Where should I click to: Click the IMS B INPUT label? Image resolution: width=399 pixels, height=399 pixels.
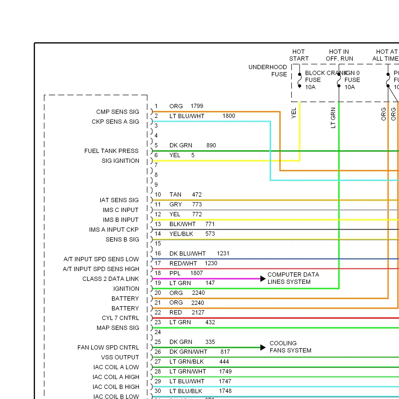(x=120, y=220)
